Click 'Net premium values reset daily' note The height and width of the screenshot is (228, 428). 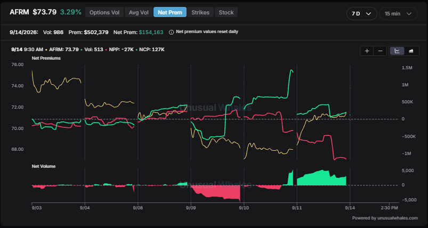click(x=207, y=31)
